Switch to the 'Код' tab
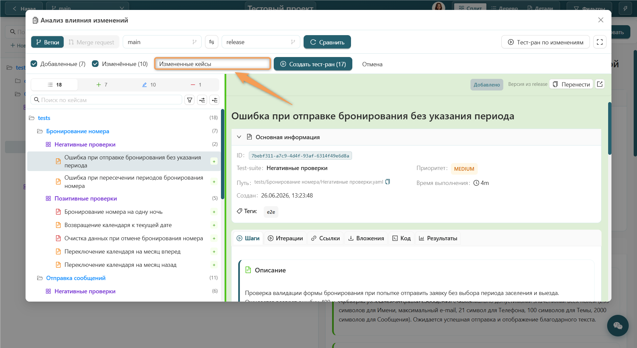Image resolution: width=637 pixels, height=348 pixels. pos(401,238)
